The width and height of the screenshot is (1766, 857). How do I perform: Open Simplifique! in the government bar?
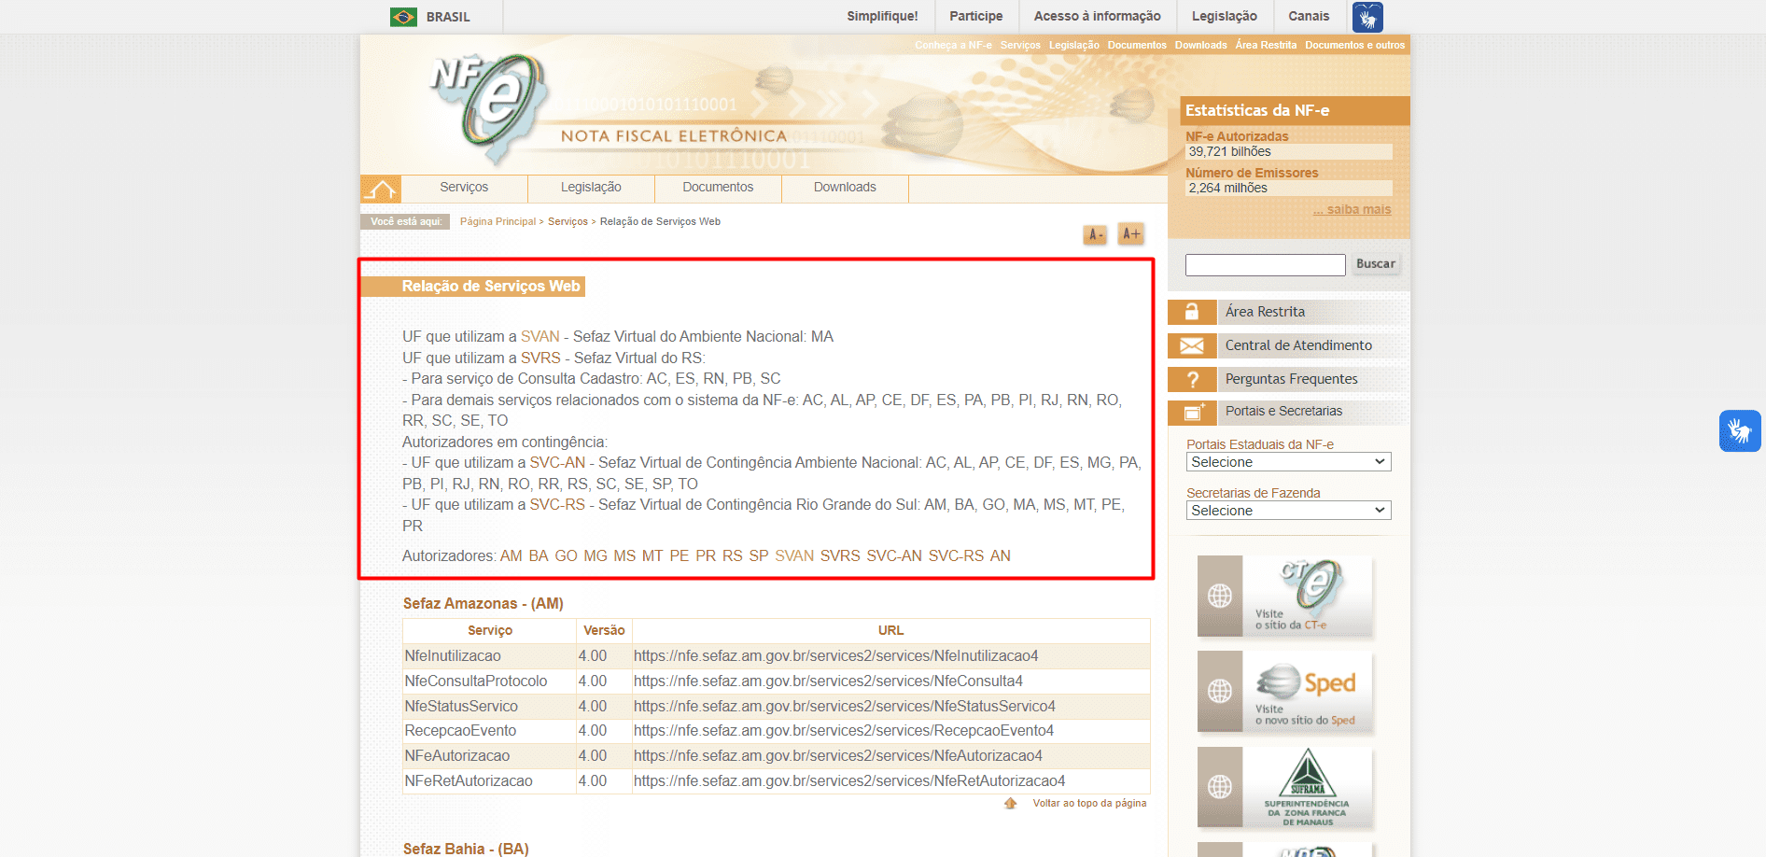pyautogui.click(x=882, y=17)
